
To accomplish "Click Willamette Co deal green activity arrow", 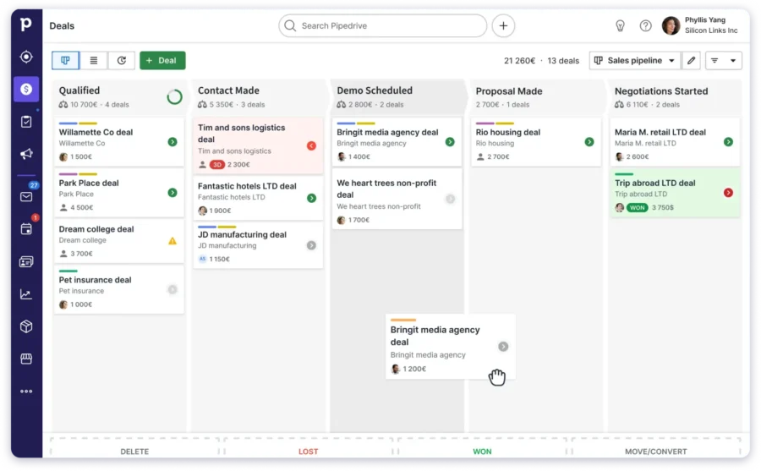I will click(172, 142).
